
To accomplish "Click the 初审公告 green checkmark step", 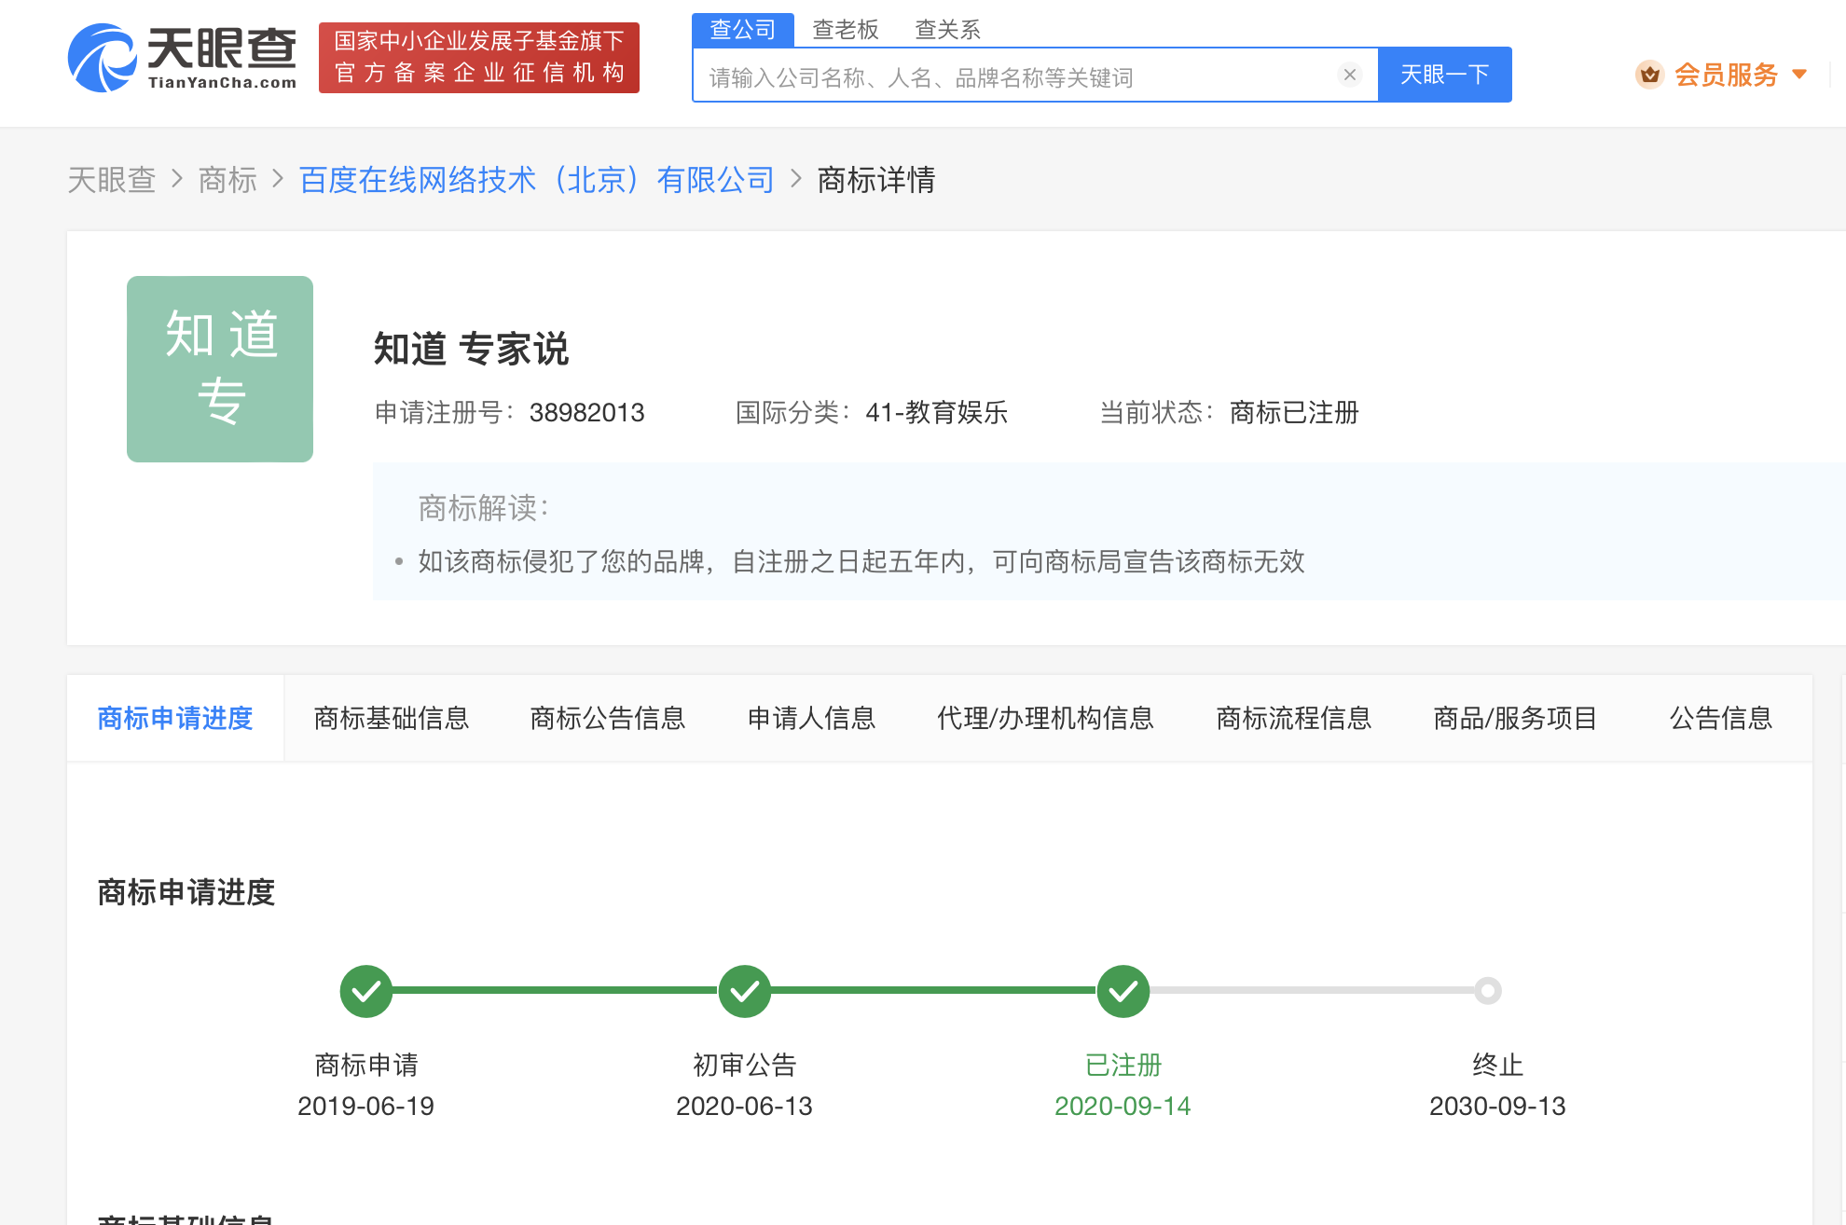I will tap(744, 990).
